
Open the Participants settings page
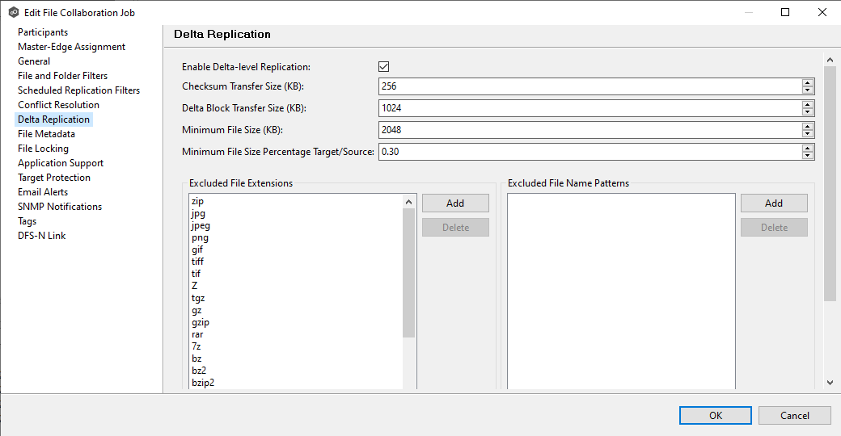tap(43, 32)
